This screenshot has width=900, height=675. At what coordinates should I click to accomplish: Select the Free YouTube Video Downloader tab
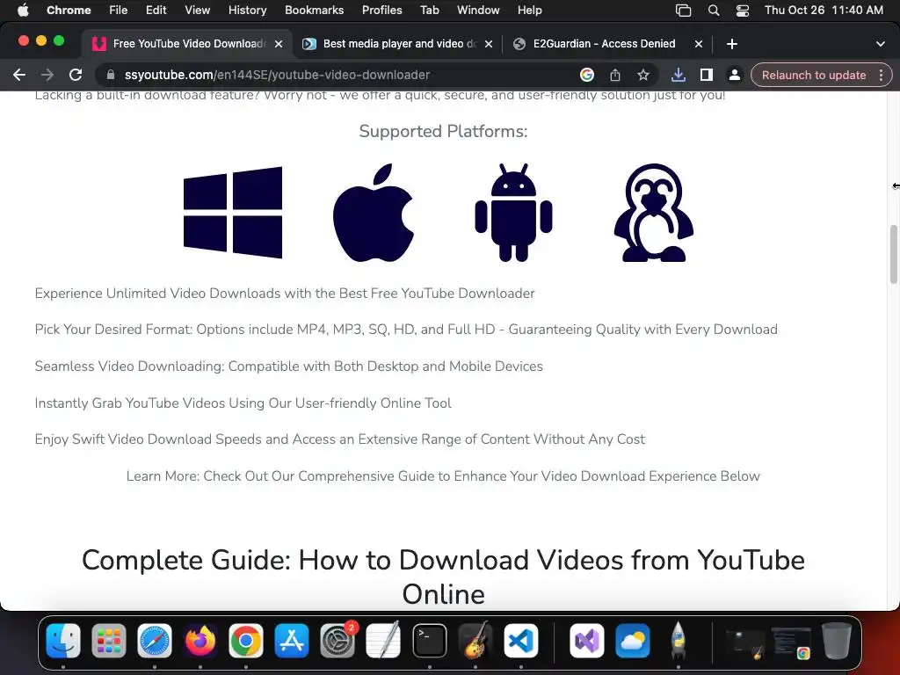coord(186,44)
